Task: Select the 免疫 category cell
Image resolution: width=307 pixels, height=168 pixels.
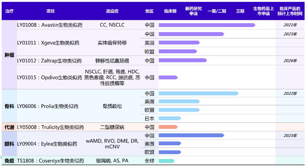Action: (x=9, y=161)
